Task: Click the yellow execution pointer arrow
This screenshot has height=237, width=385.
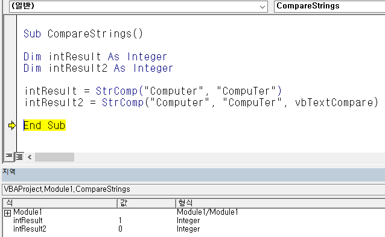Action: point(12,125)
